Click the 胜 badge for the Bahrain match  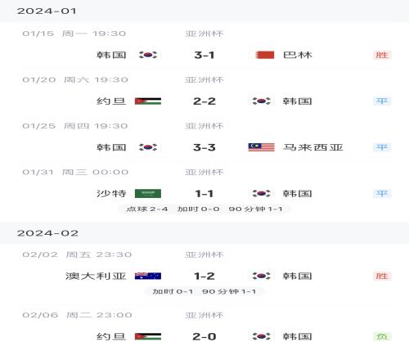(x=382, y=55)
